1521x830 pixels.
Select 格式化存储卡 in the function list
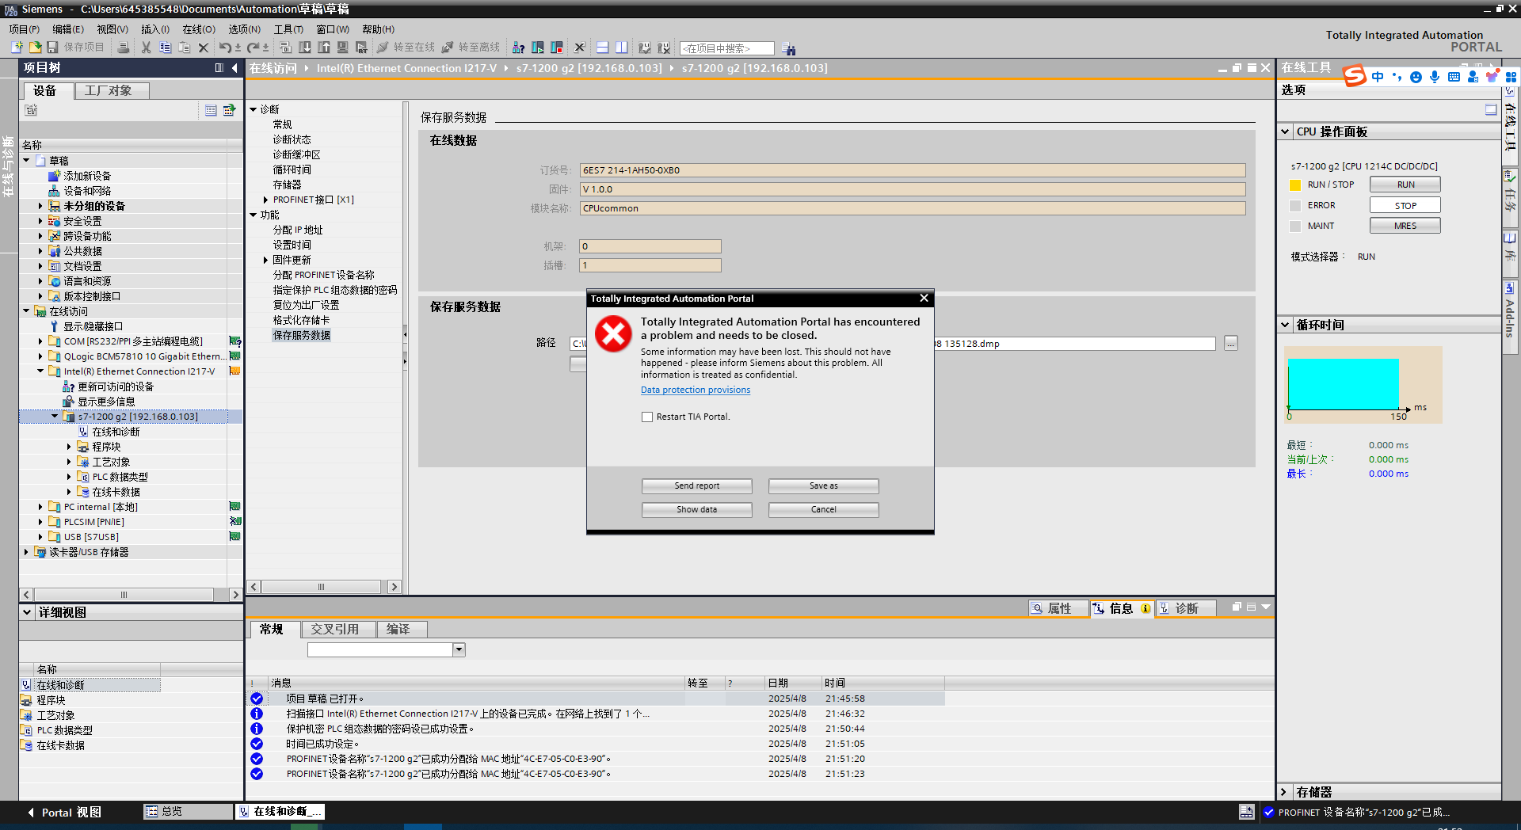point(301,320)
